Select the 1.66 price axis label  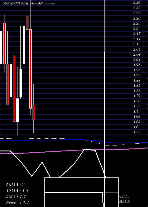coord(137,117)
